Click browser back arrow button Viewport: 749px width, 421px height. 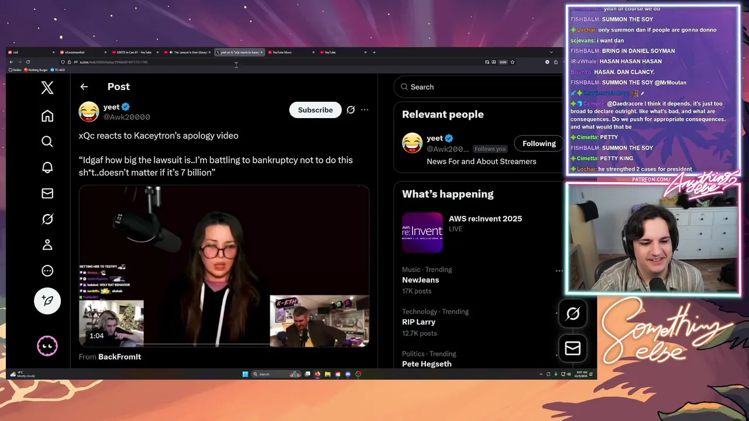11,62
